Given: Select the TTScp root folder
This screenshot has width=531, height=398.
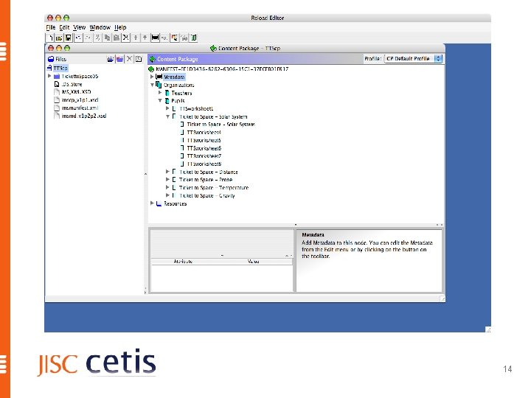Looking at the screenshot, I should point(60,68).
